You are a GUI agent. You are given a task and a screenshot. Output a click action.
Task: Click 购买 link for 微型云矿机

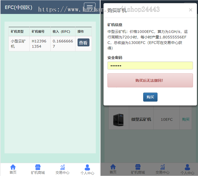tap(186, 119)
